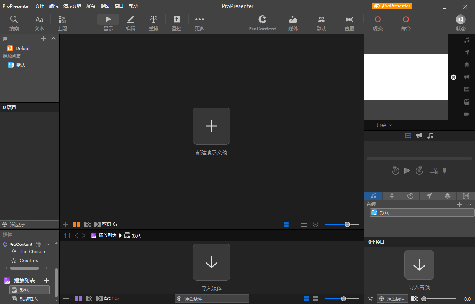Collapse the ProContent media section
The height and width of the screenshot is (304, 475).
(x=47, y=244)
